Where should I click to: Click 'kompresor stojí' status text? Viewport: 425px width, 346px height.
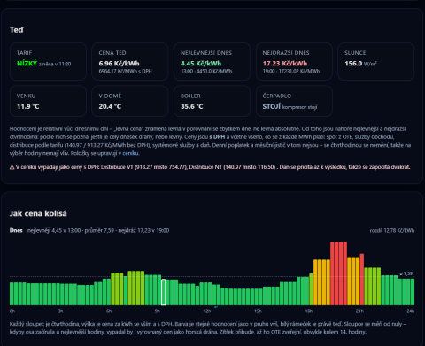click(299, 107)
